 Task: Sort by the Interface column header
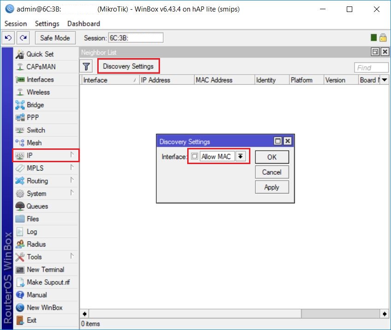point(110,80)
